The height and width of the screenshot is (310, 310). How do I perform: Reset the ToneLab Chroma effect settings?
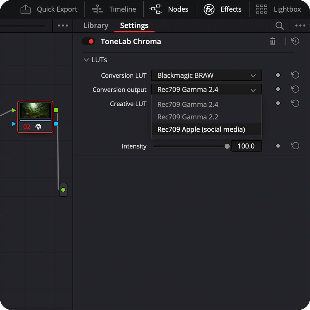point(295,41)
